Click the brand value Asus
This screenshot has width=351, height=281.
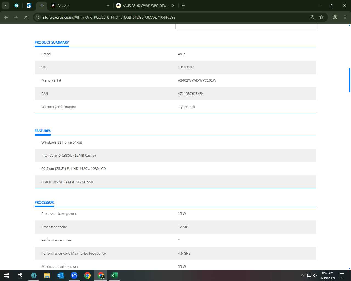click(181, 54)
